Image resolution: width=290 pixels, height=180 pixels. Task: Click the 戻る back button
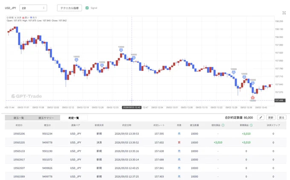tap(281, 117)
